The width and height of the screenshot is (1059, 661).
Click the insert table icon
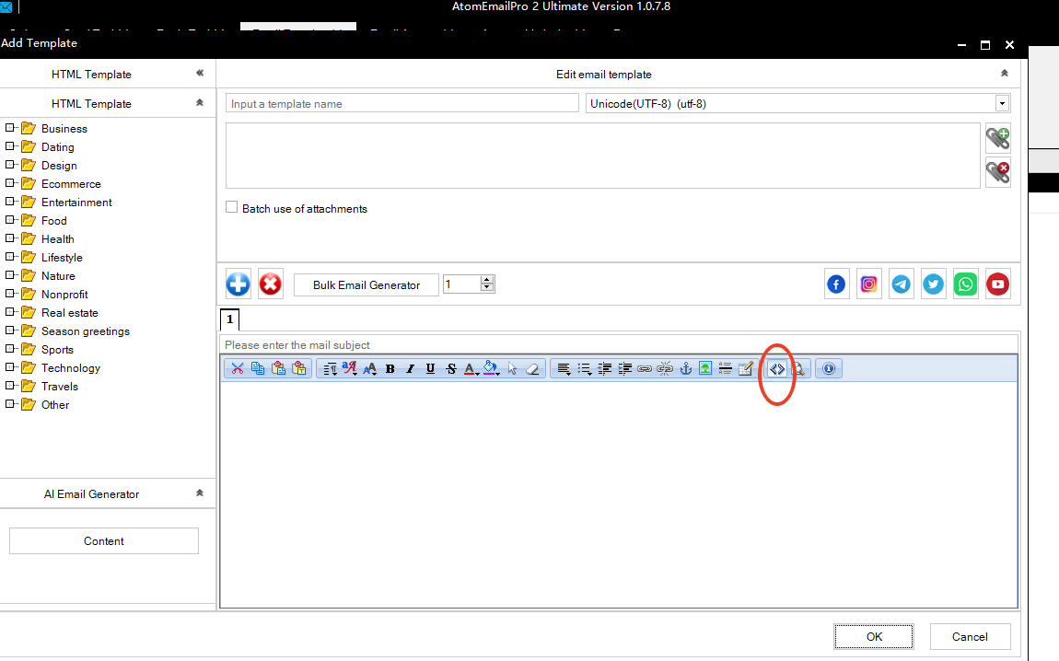[746, 368]
